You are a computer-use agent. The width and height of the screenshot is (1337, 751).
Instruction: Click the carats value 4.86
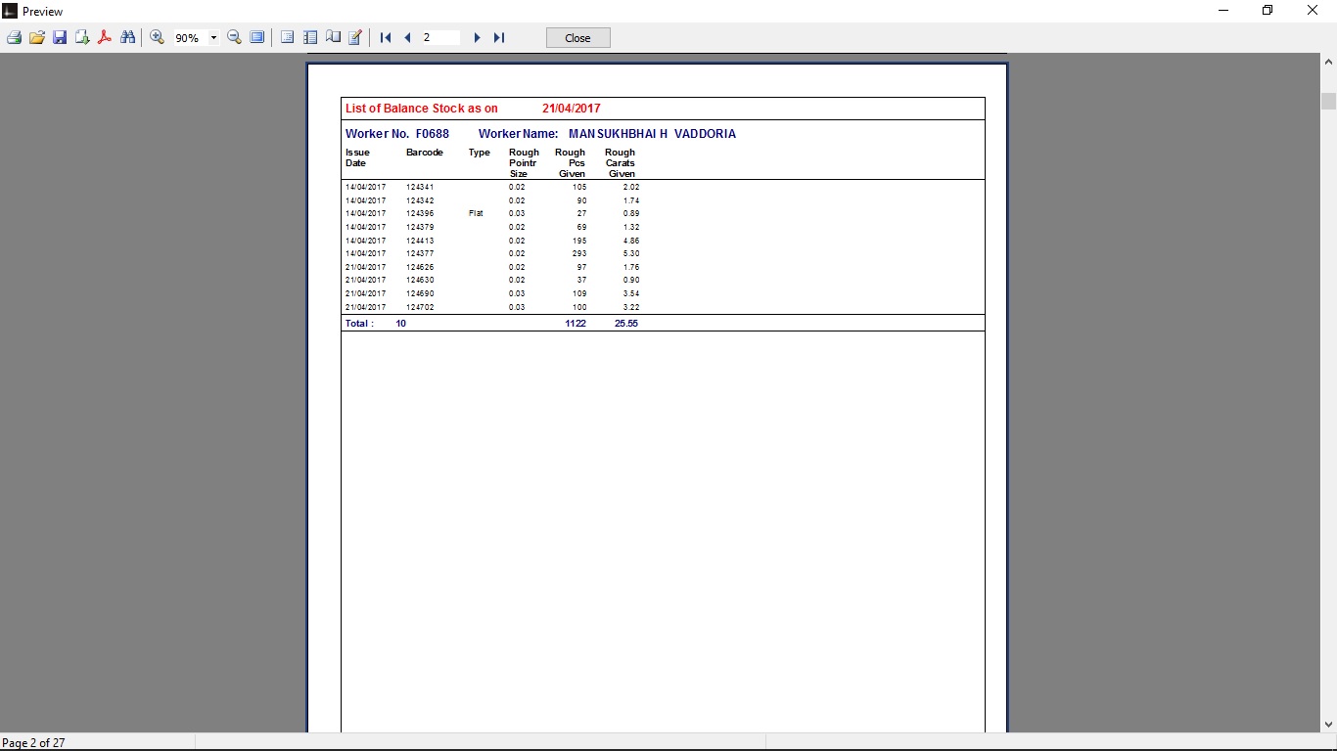(631, 241)
